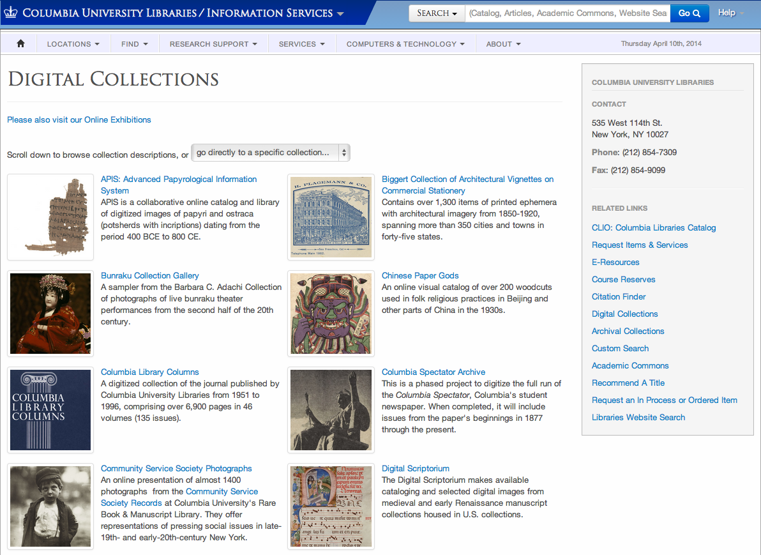
Task: Select the phone number (212) 854-7309
Action: pos(649,153)
